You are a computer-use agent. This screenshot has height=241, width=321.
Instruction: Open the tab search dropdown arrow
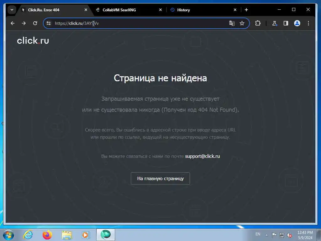(12, 10)
